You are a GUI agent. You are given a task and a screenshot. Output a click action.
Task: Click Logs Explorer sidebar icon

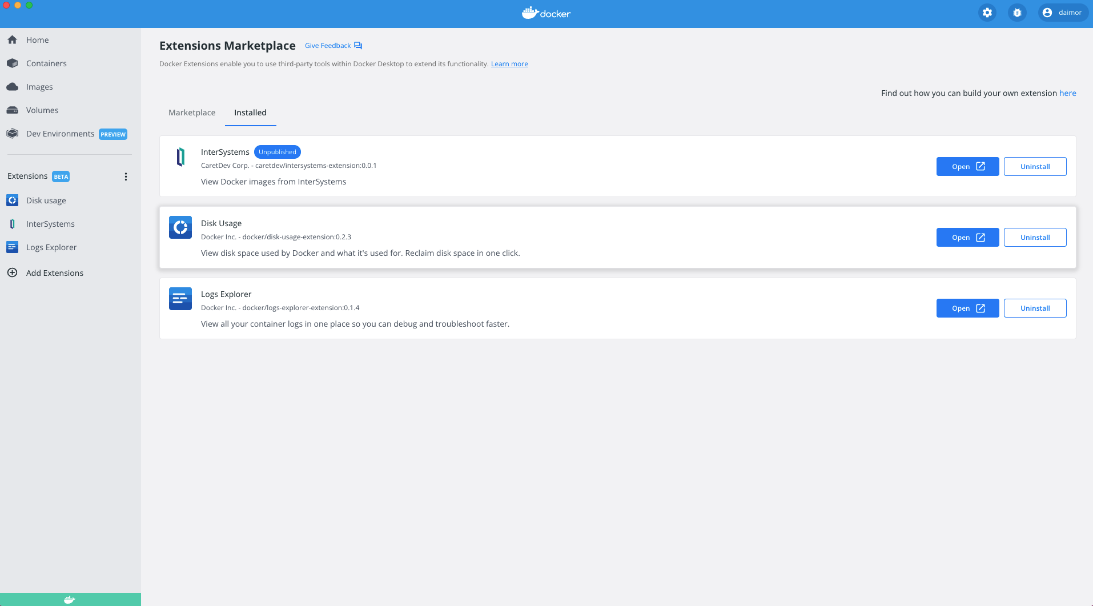coord(12,247)
